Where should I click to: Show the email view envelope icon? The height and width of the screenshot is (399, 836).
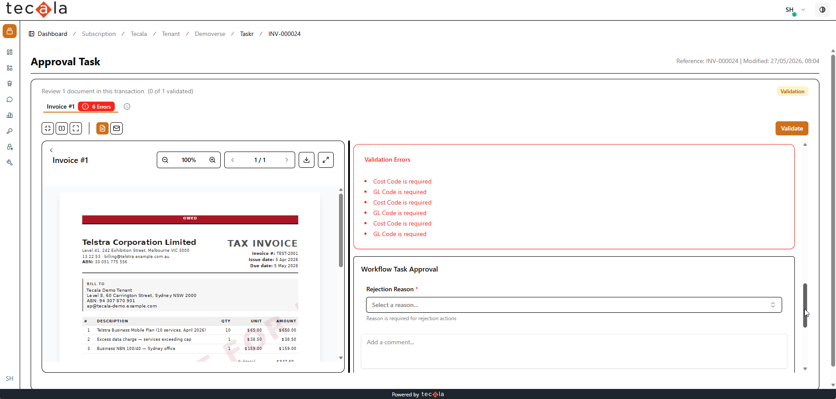116,128
